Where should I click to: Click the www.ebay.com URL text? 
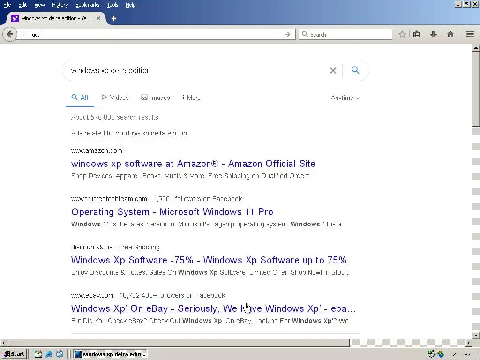(x=92, y=295)
